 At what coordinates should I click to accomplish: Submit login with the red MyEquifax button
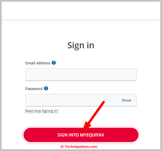(81, 135)
